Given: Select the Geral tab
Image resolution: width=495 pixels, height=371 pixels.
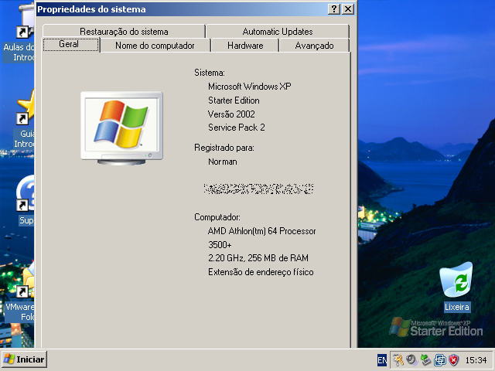Looking at the screenshot, I should point(68,45).
